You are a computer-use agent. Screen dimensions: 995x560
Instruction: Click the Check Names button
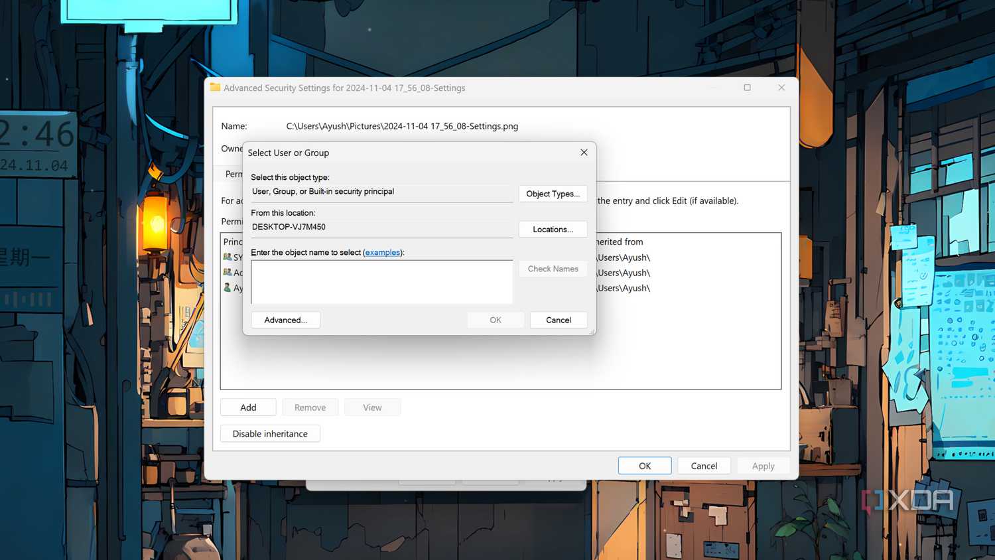pos(553,269)
